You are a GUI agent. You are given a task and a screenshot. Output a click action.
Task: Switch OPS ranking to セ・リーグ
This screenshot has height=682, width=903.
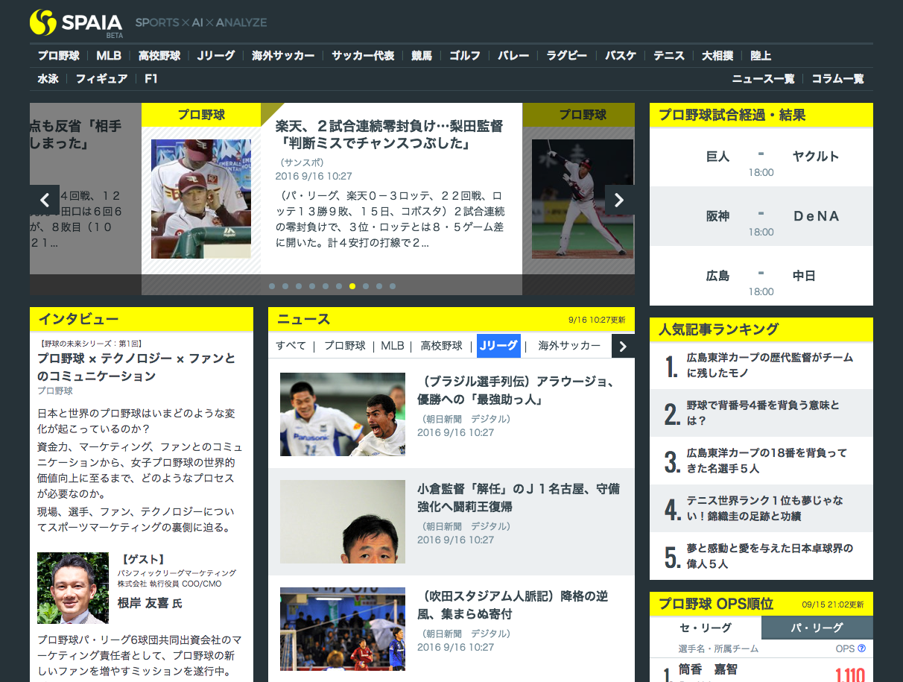(706, 628)
